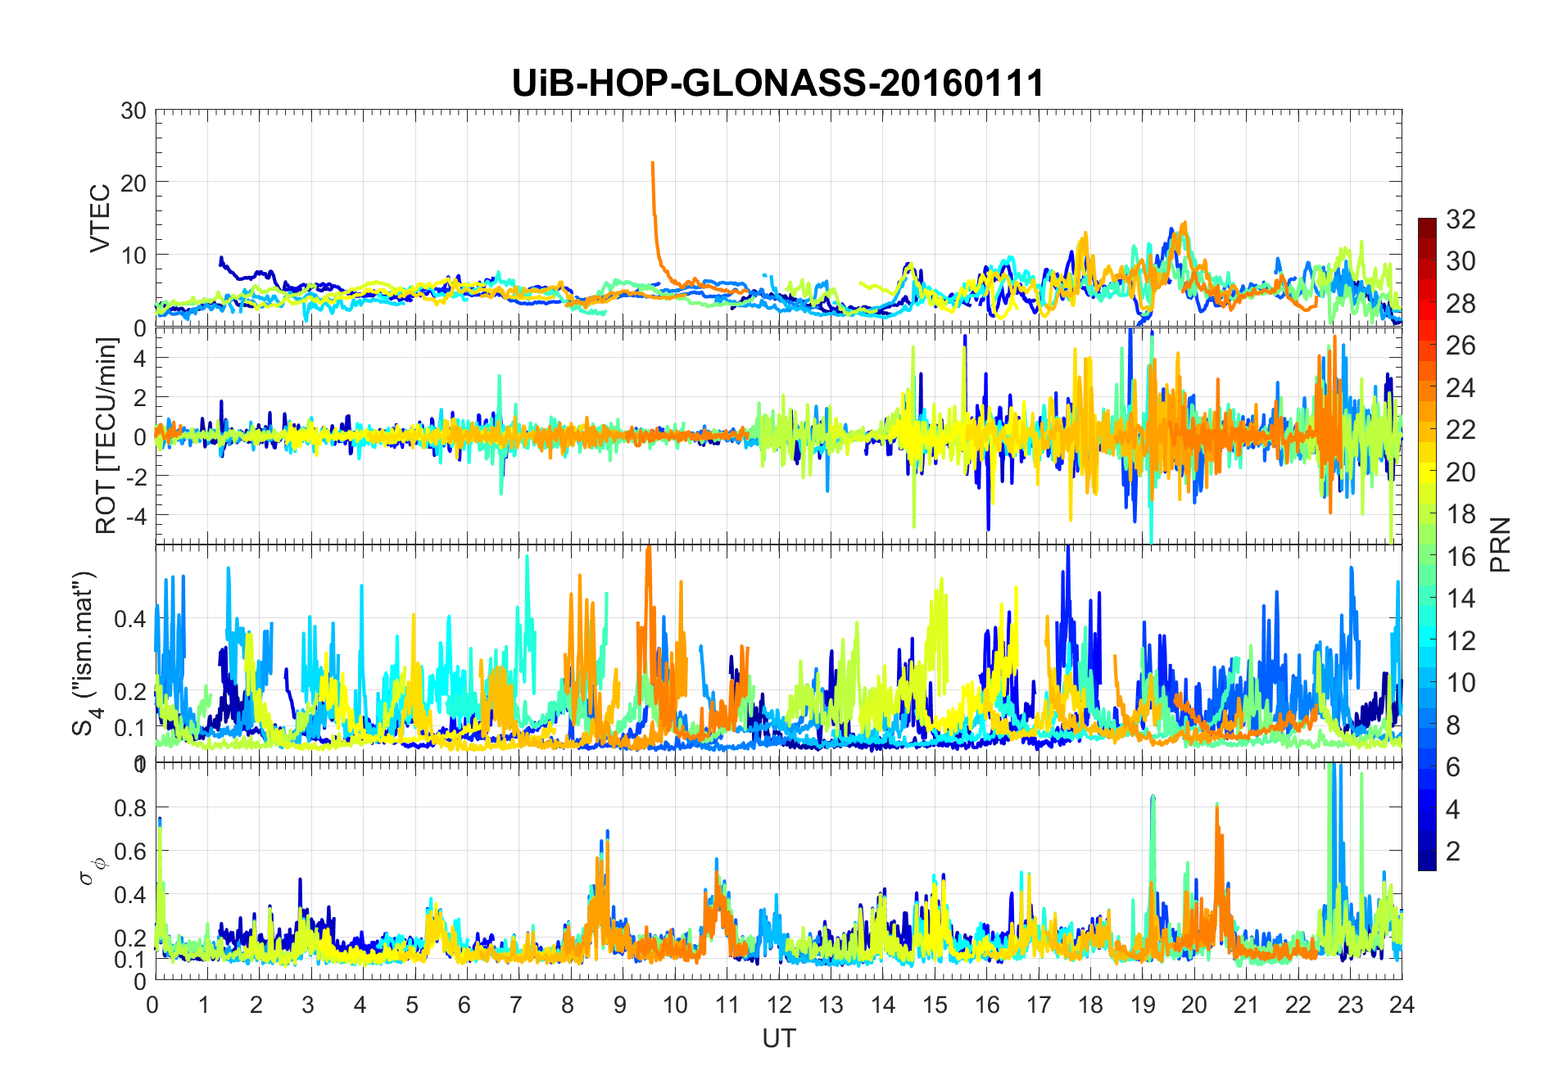Image resolution: width=1558 pixels, height=1089 pixels.
Task: Click the ROT [TECU/min] axis label
Action: coord(106,436)
